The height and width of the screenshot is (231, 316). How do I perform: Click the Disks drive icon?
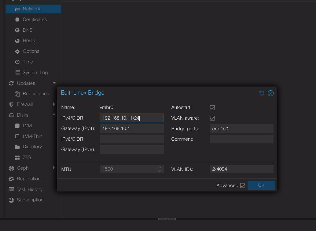click(x=11, y=115)
